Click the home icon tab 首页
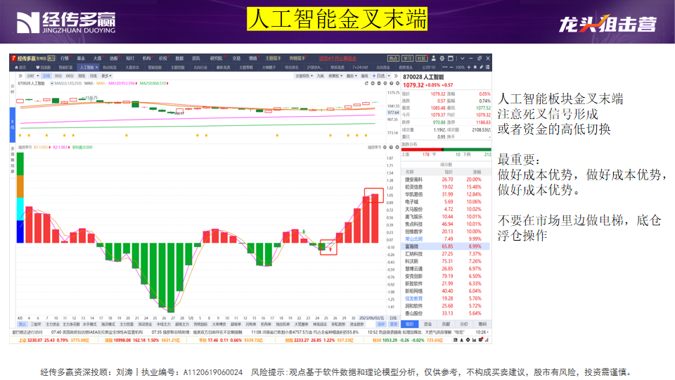The width and height of the screenshot is (675, 380). coord(20,68)
